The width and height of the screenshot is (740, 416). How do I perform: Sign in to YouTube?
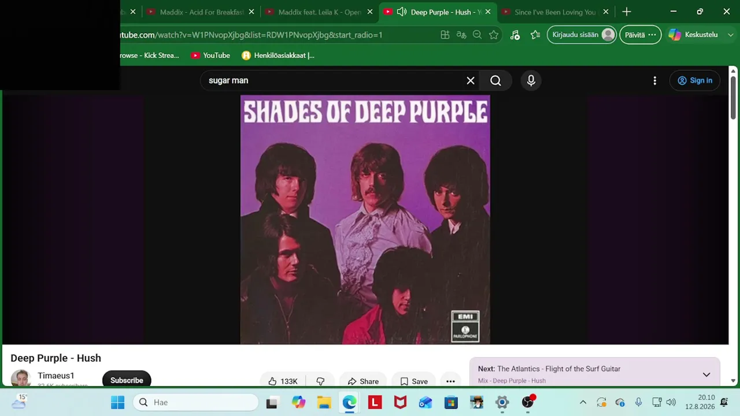pos(695,81)
